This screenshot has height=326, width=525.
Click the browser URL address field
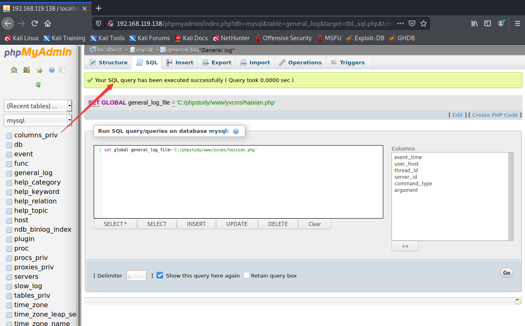[x=255, y=23]
